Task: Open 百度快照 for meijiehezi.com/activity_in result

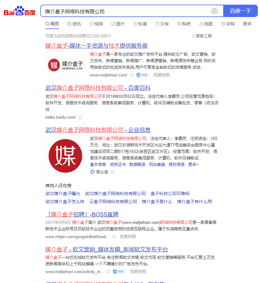Action: point(138,272)
